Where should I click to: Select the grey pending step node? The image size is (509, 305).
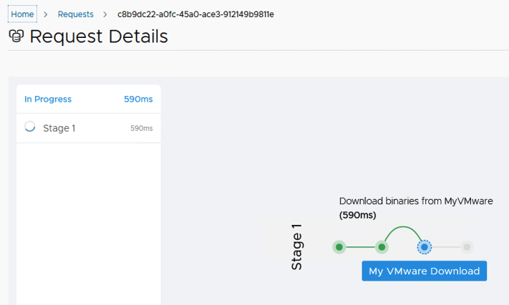point(467,247)
